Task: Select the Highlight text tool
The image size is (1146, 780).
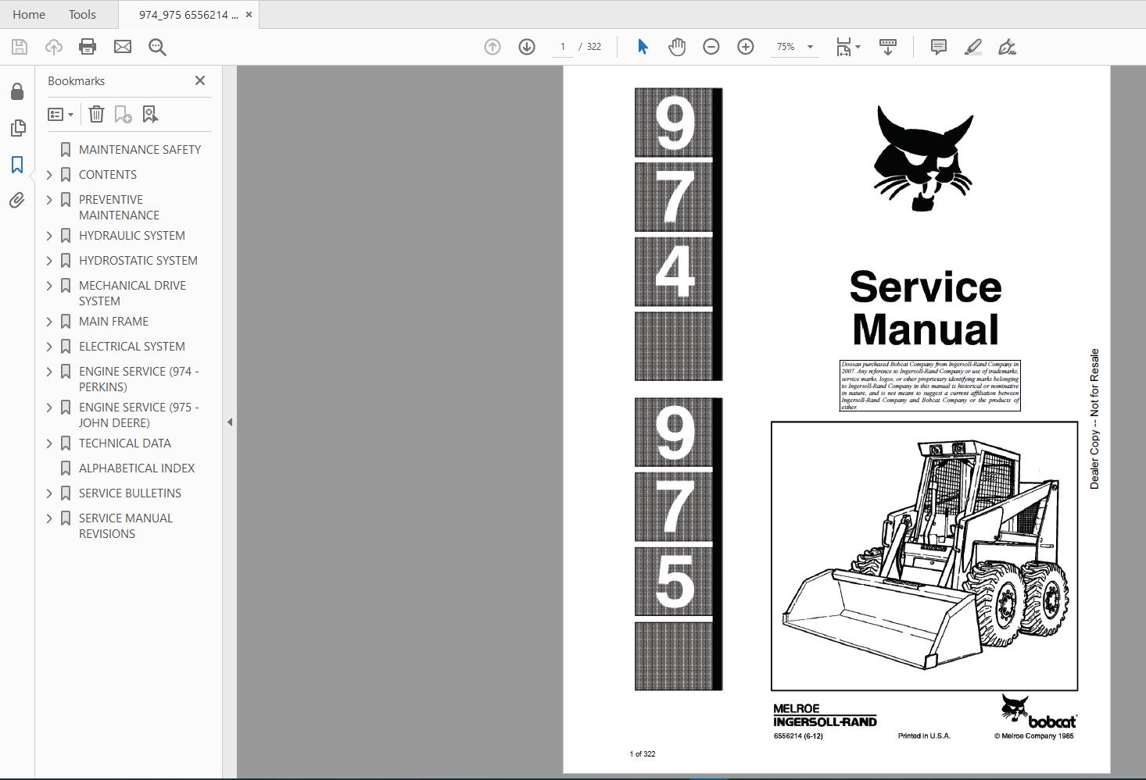Action: pos(973,47)
